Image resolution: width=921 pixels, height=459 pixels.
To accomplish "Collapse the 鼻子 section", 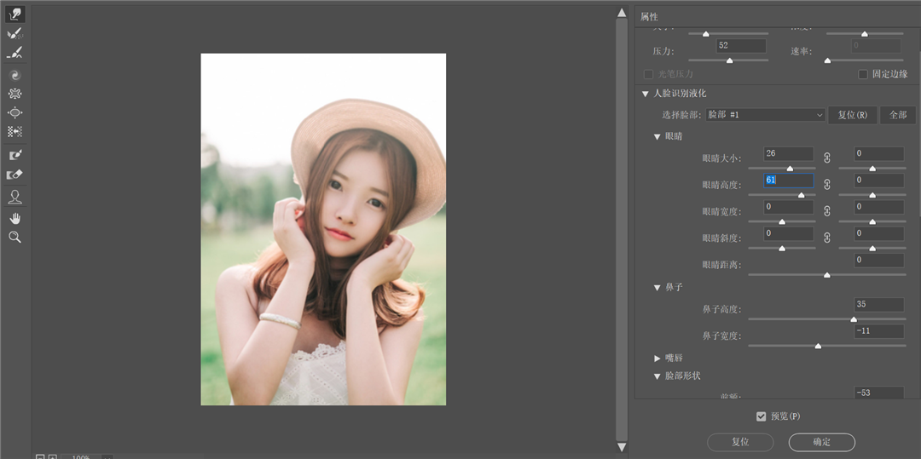I will pyautogui.click(x=657, y=288).
